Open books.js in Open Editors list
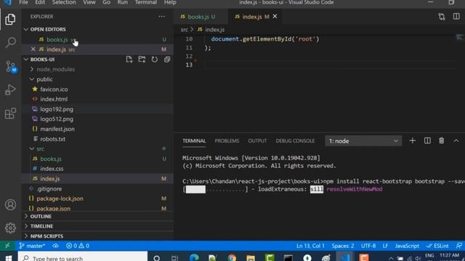Screen dimensions: 465x261 click(57, 39)
